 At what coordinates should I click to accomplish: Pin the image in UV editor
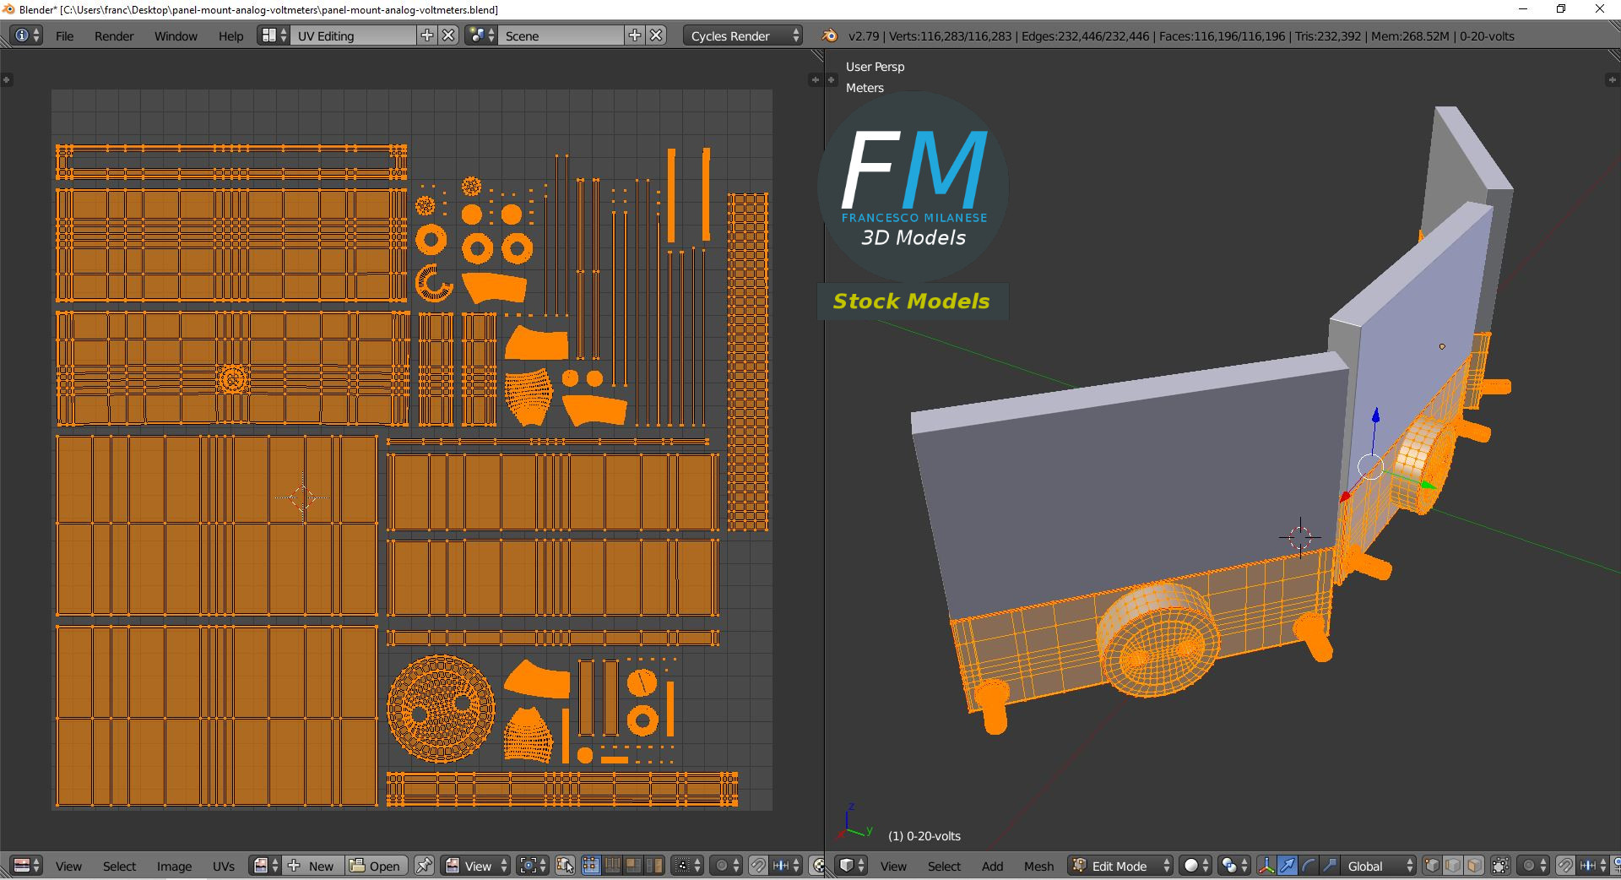[424, 866]
